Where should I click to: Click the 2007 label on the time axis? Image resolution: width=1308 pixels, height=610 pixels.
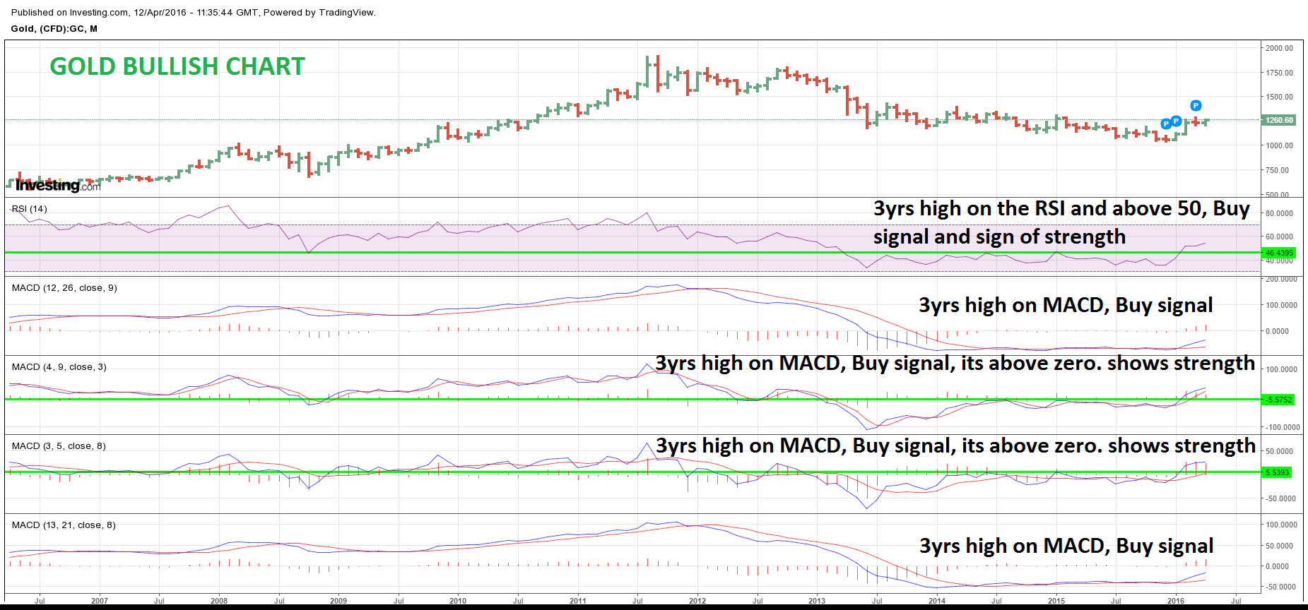(100, 601)
